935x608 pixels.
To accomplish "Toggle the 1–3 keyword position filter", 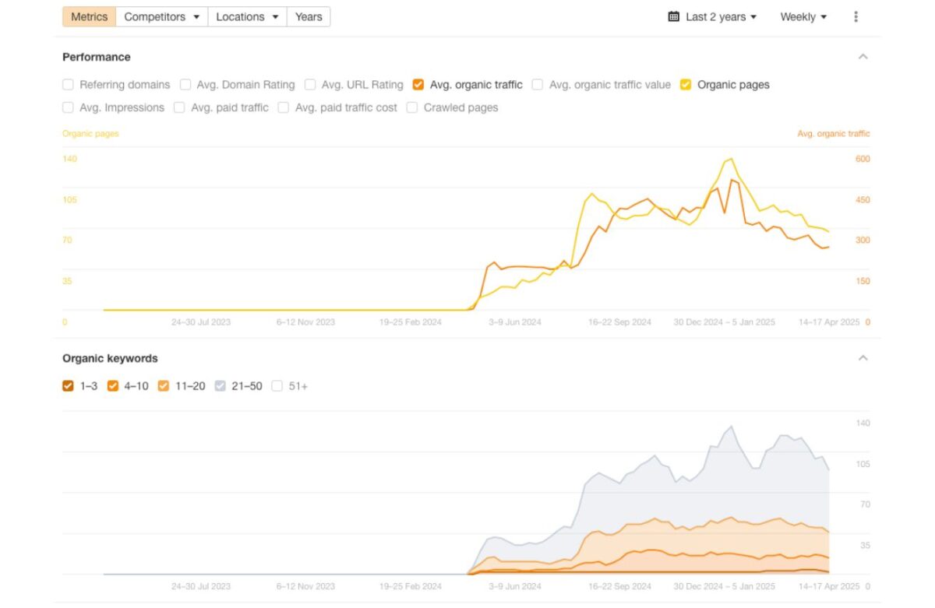I will pyautogui.click(x=69, y=385).
